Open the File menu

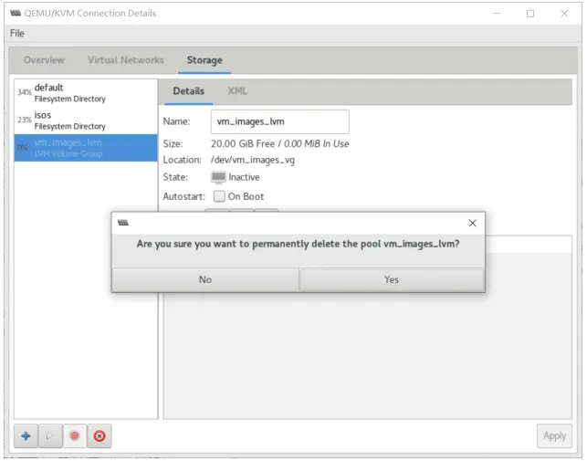(16, 34)
